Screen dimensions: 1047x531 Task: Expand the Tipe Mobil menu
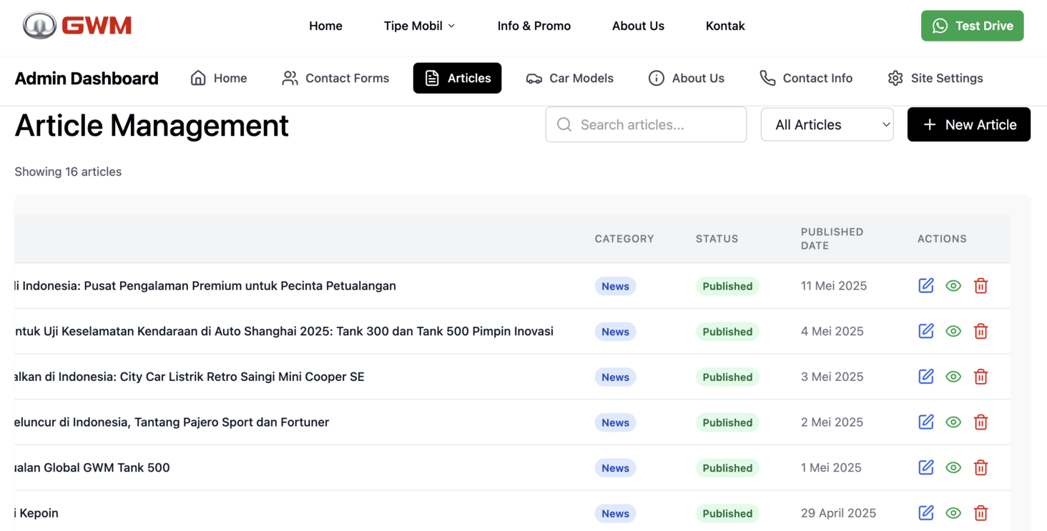click(x=419, y=26)
